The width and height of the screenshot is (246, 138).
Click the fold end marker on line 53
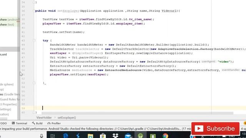click(x=34, y=83)
